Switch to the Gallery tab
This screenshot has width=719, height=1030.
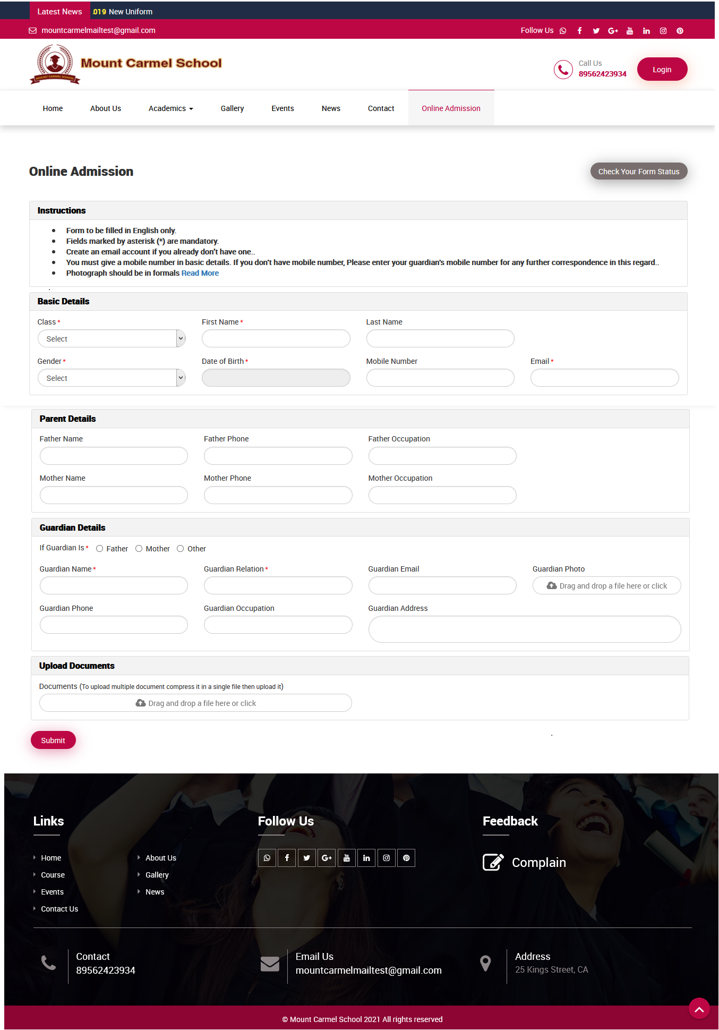pyautogui.click(x=232, y=108)
